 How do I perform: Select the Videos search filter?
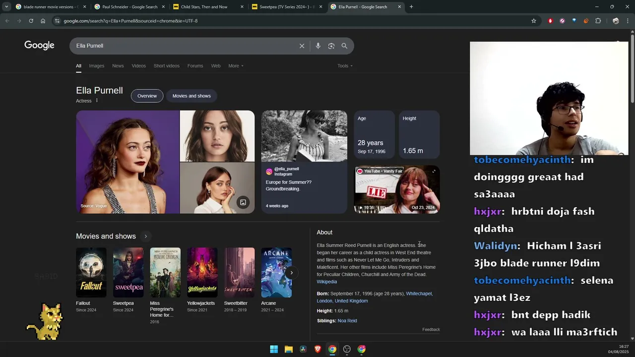tap(138, 66)
